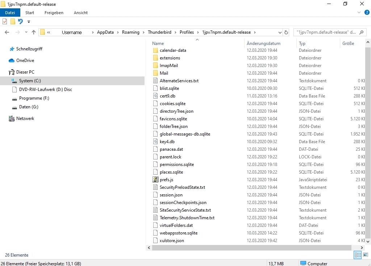Switch to the Ansicht ribbon tab
The image size is (371, 266).
[81, 13]
